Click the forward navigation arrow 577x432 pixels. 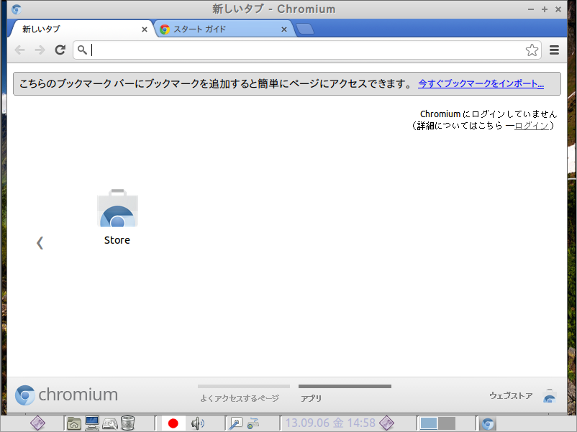[x=40, y=50]
